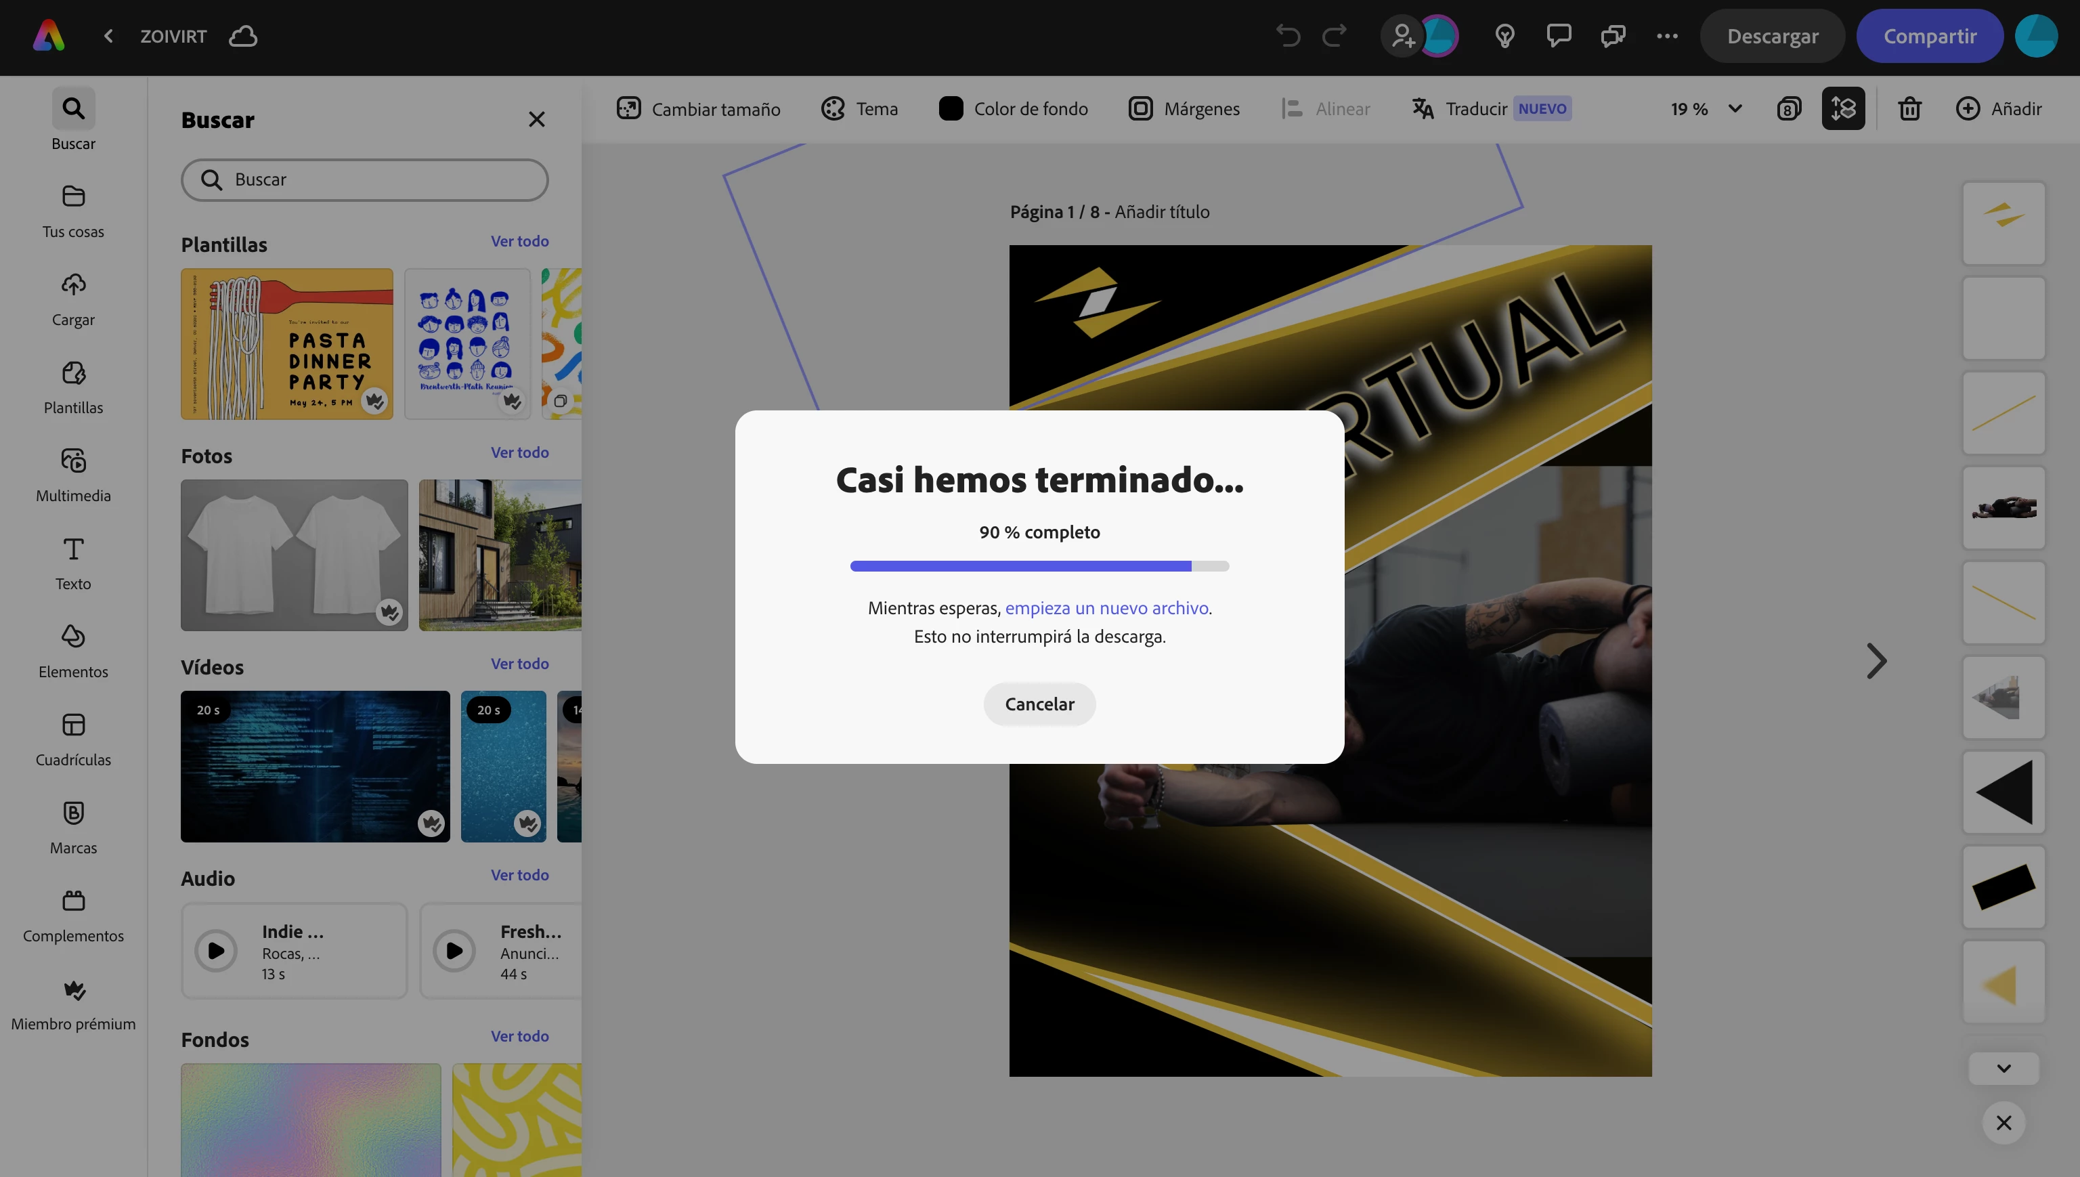Click the Cargar upload icon
This screenshot has width=2080, height=1177.
[x=72, y=285]
